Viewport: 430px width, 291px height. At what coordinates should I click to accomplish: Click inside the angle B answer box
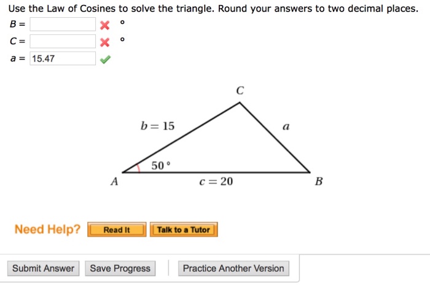coord(63,25)
